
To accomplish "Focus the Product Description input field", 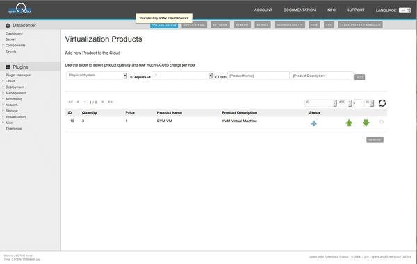I will 322,76.
